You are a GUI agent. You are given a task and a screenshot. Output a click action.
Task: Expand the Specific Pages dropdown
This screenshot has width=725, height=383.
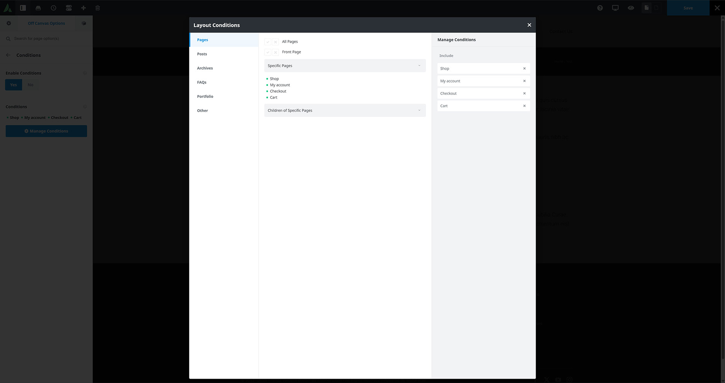click(x=344, y=66)
